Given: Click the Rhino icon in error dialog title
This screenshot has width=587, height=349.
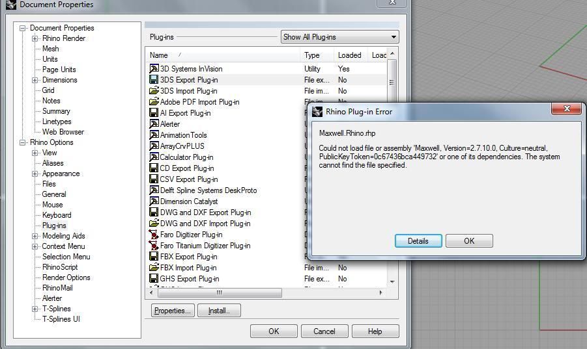Looking at the screenshot, I should point(317,112).
